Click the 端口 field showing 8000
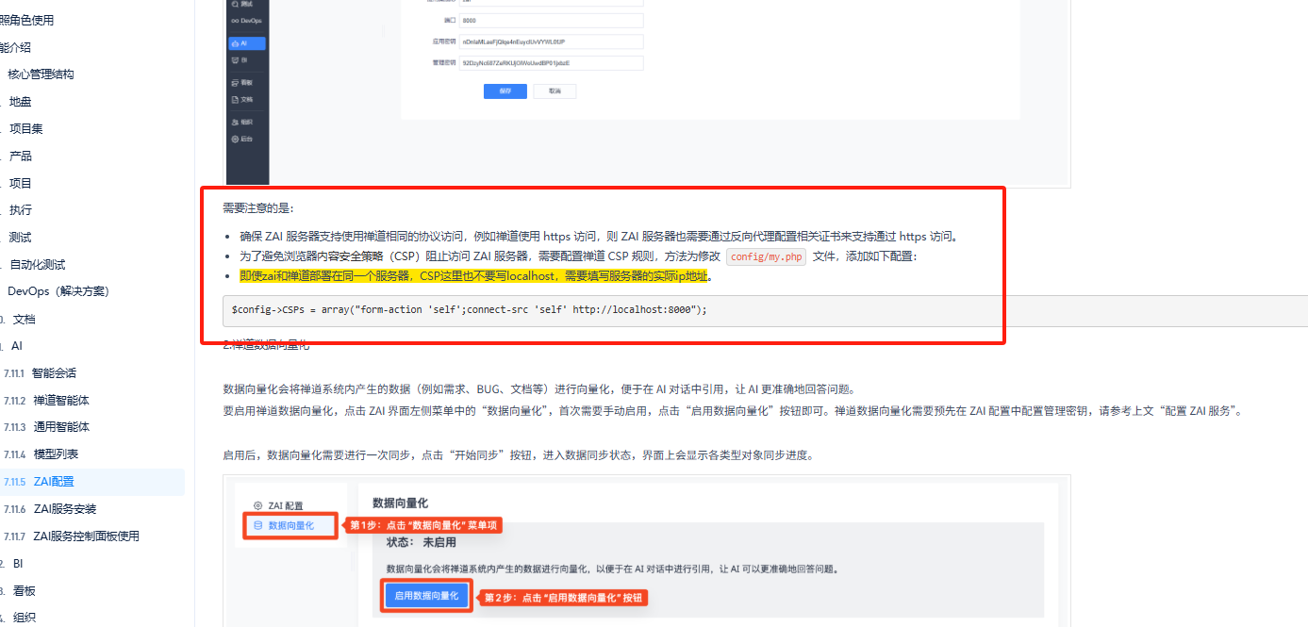Image resolution: width=1308 pixels, height=627 pixels. 552,20
